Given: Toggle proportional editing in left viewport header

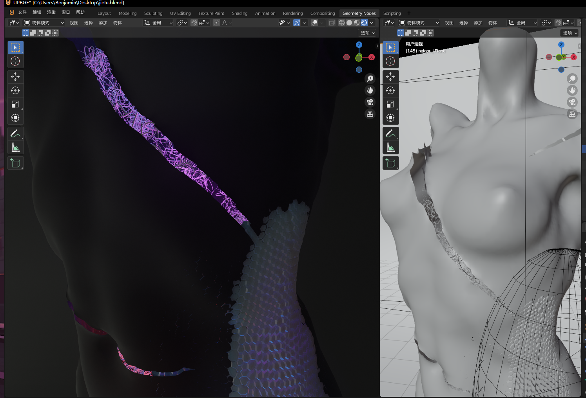Looking at the screenshot, I should 216,23.
